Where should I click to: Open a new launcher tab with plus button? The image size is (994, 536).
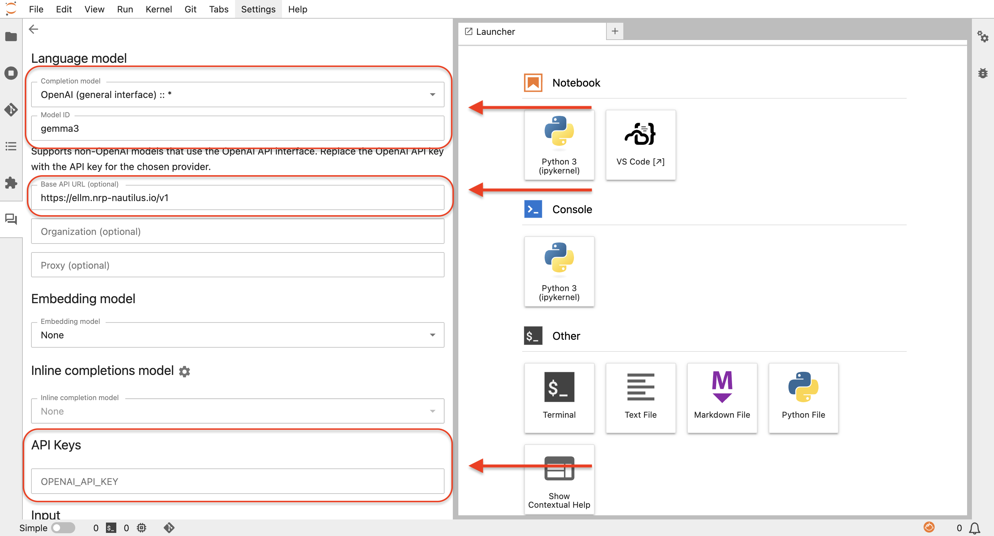click(615, 31)
